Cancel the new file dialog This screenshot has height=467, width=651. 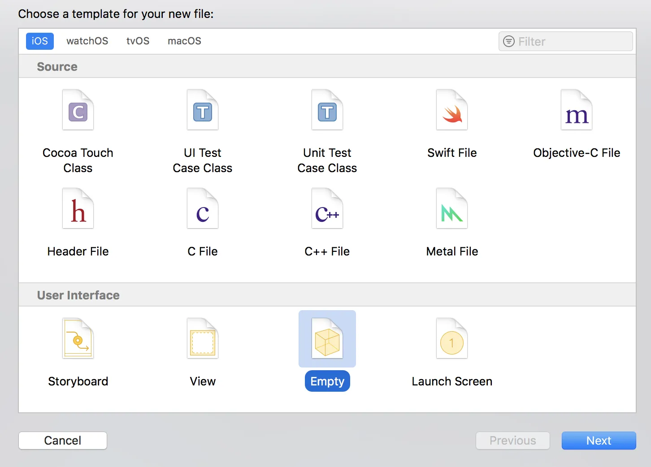click(63, 441)
